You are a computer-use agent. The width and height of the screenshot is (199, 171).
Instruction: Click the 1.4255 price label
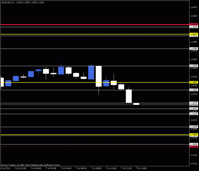194,103
